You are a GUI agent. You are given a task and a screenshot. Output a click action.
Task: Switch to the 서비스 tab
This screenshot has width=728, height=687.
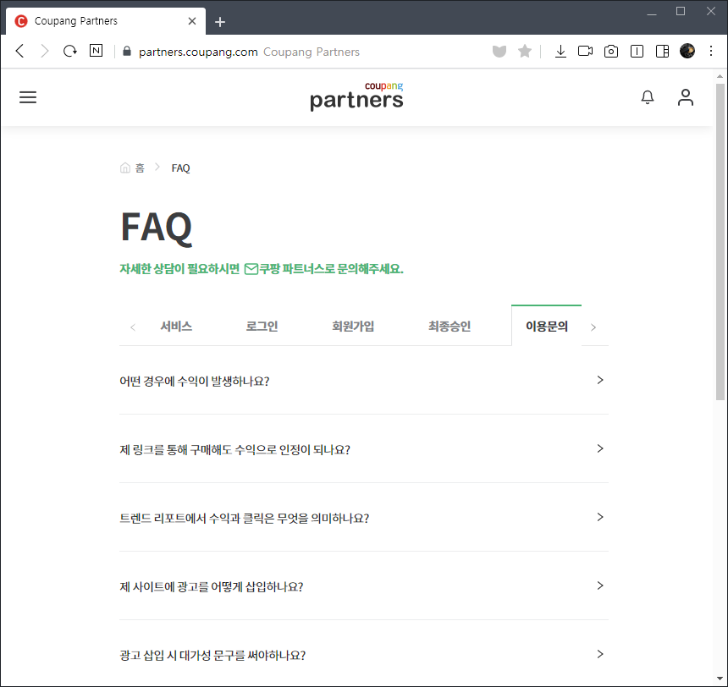coord(176,327)
